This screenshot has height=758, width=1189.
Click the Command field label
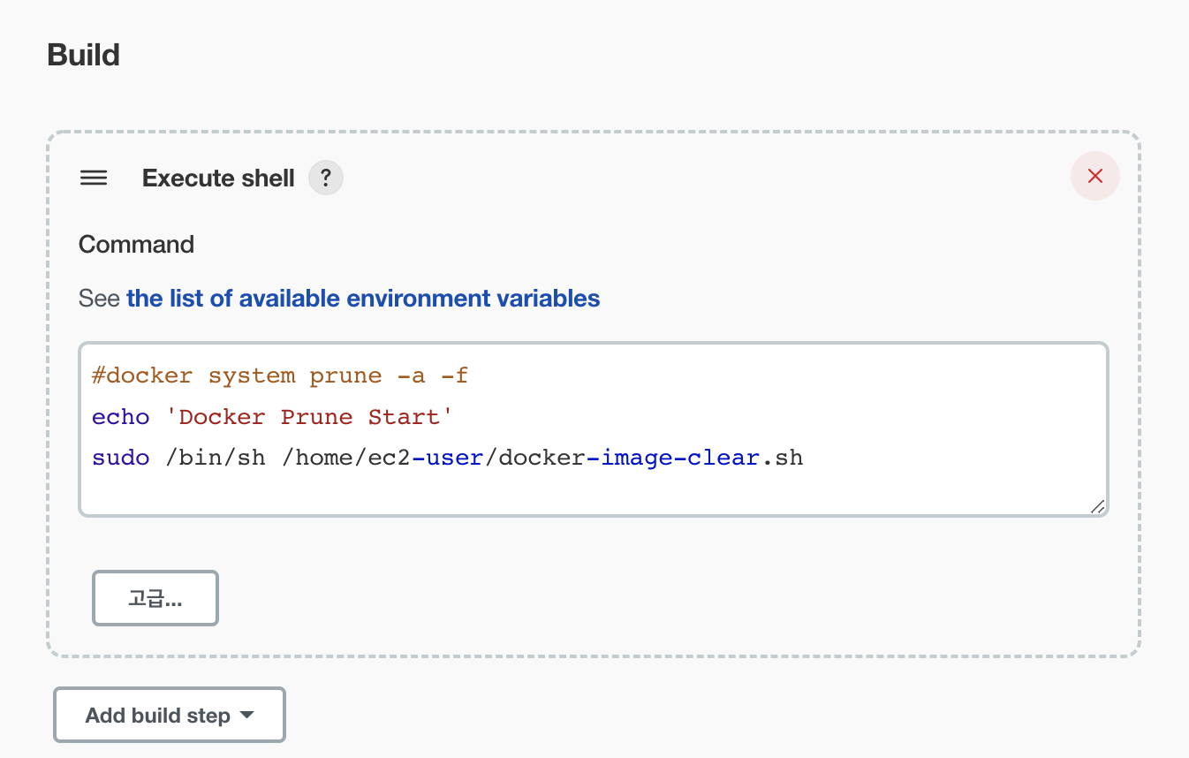(136, 245)
